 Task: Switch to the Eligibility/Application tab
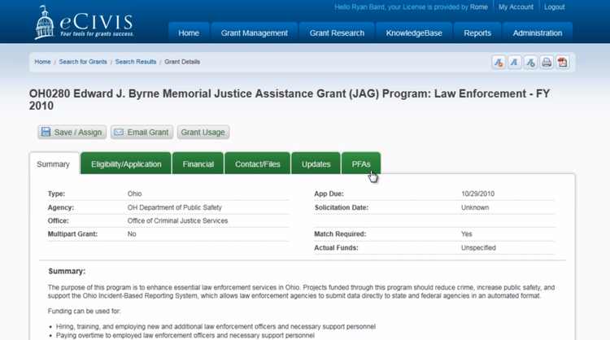(126, 164)
